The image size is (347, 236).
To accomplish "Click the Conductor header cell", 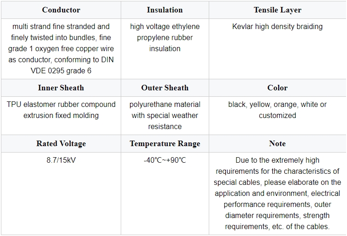I will click(61, 10).
